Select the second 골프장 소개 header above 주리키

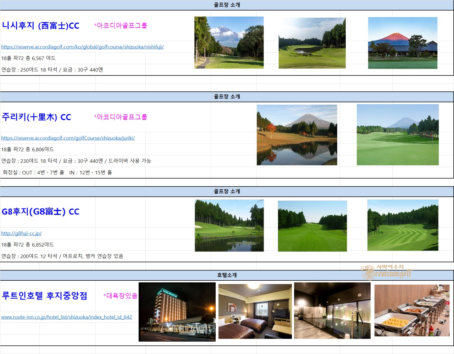[227, 97]
